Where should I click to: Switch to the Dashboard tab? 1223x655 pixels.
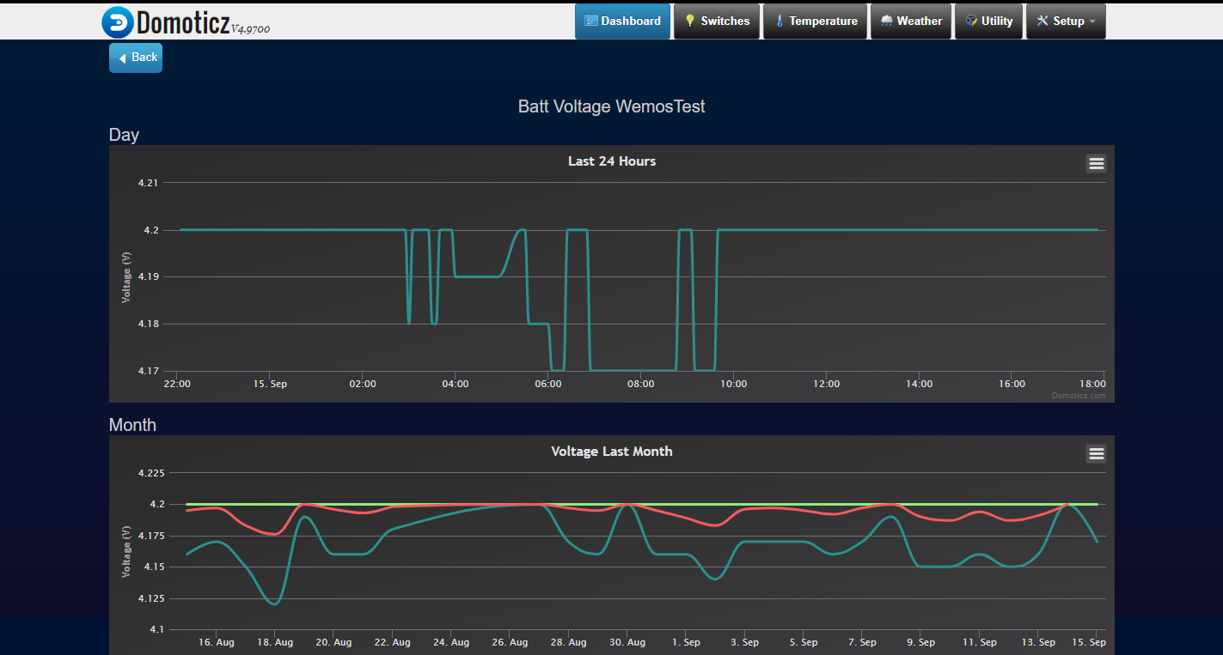[622, 21]
